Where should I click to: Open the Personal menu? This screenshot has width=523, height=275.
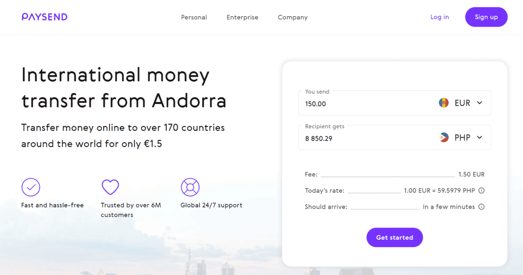coord(194,17)
